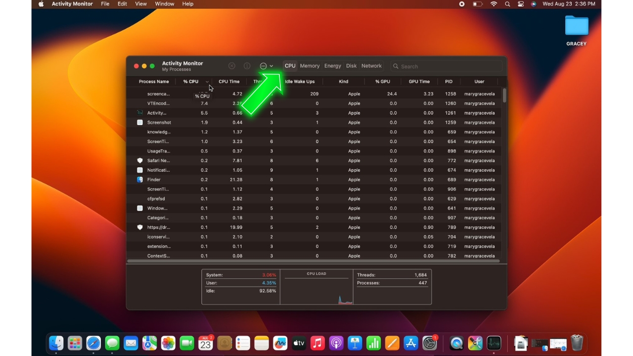Start FaceTime from the Dock

(x=187, y=343)
